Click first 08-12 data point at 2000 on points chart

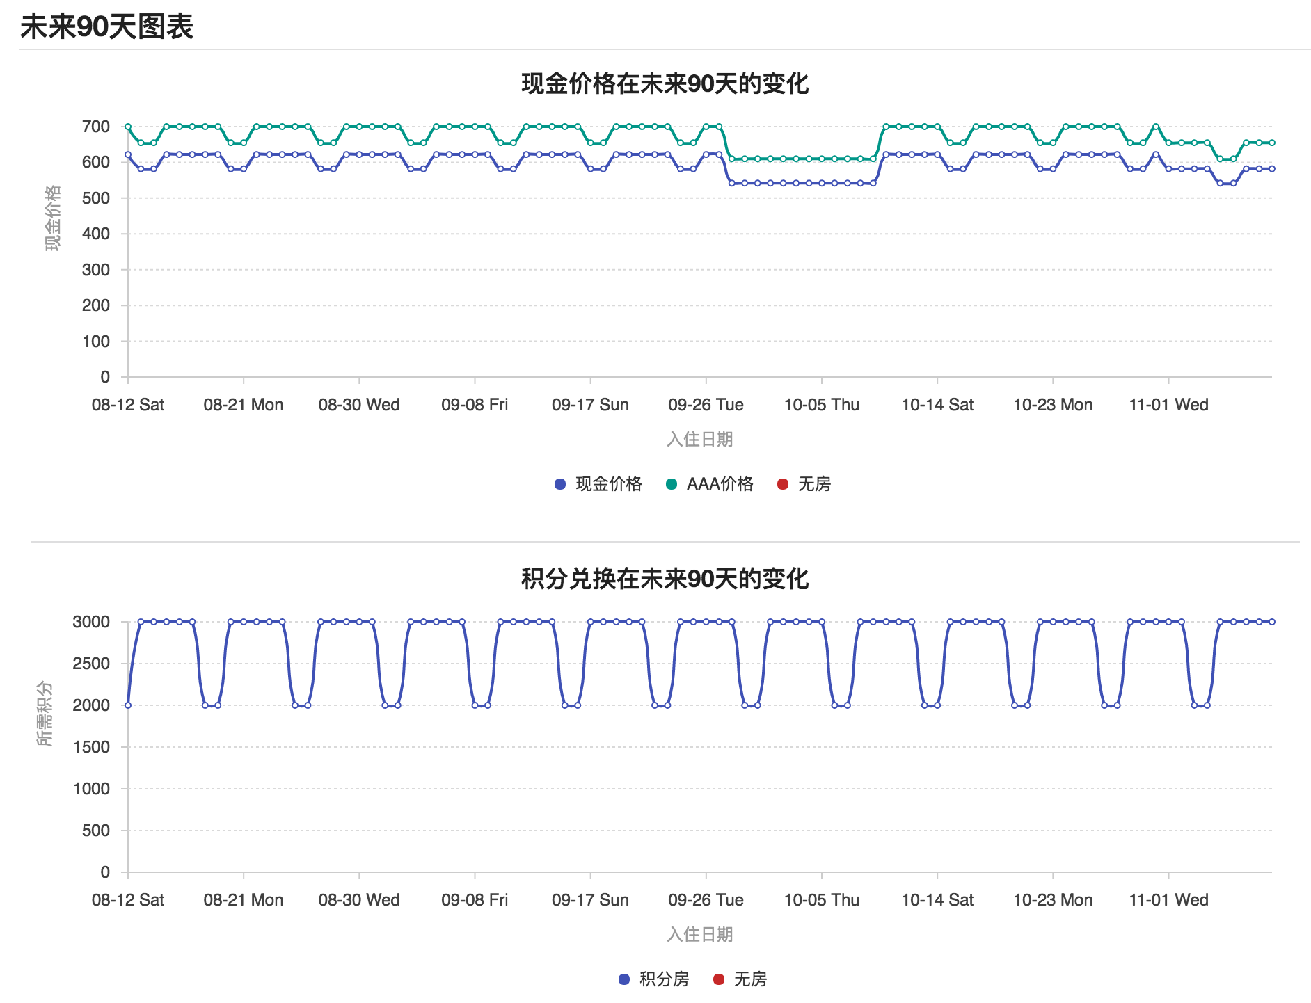(128, 705)
